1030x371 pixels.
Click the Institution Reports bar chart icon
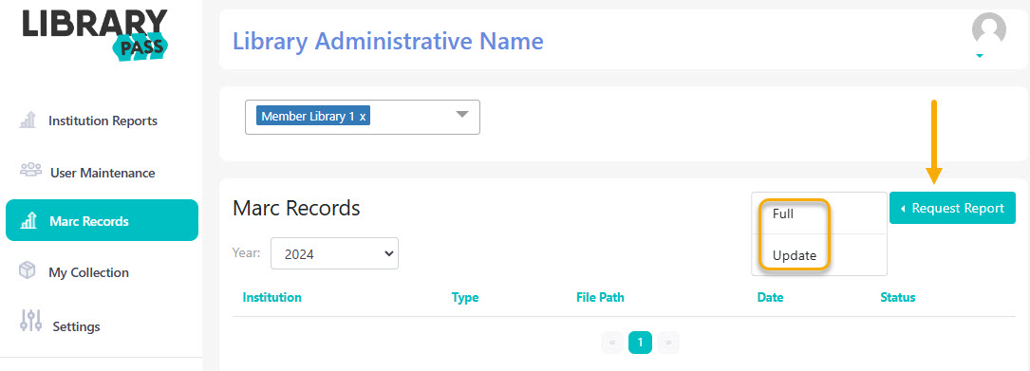[28, 121]
